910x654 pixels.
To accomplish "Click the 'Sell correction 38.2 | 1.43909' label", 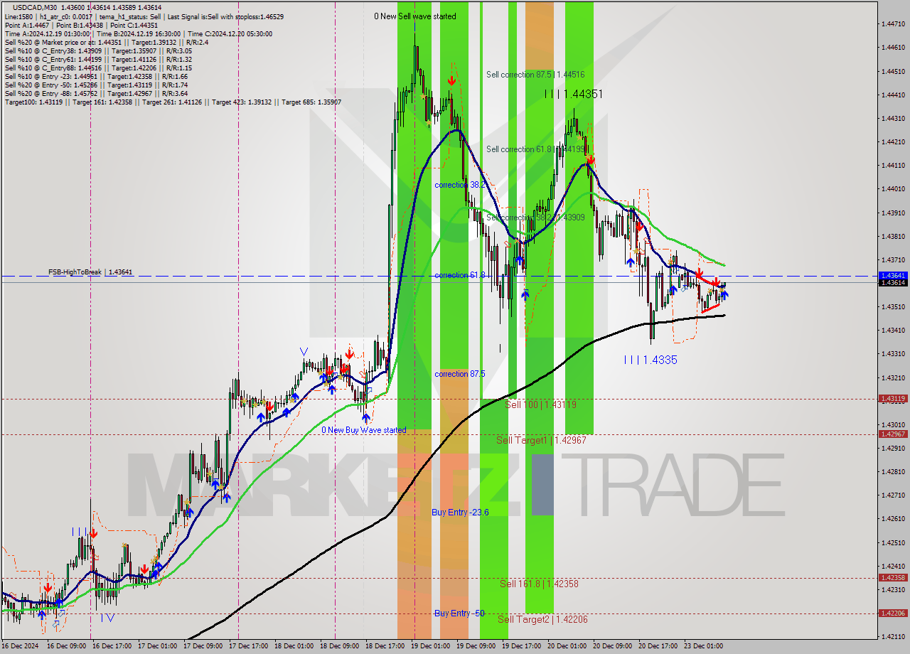I will click(x=535, y=217).
